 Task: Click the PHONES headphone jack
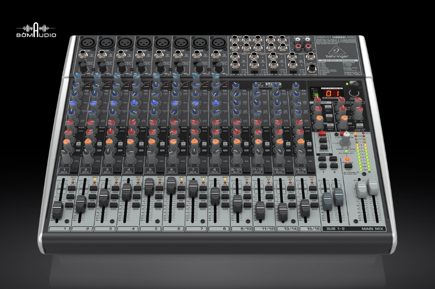(x=312, y=68)
